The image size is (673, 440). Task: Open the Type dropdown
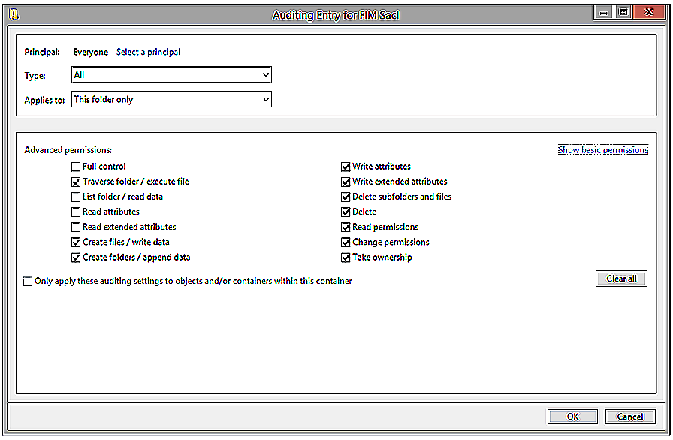click(171, 76)
